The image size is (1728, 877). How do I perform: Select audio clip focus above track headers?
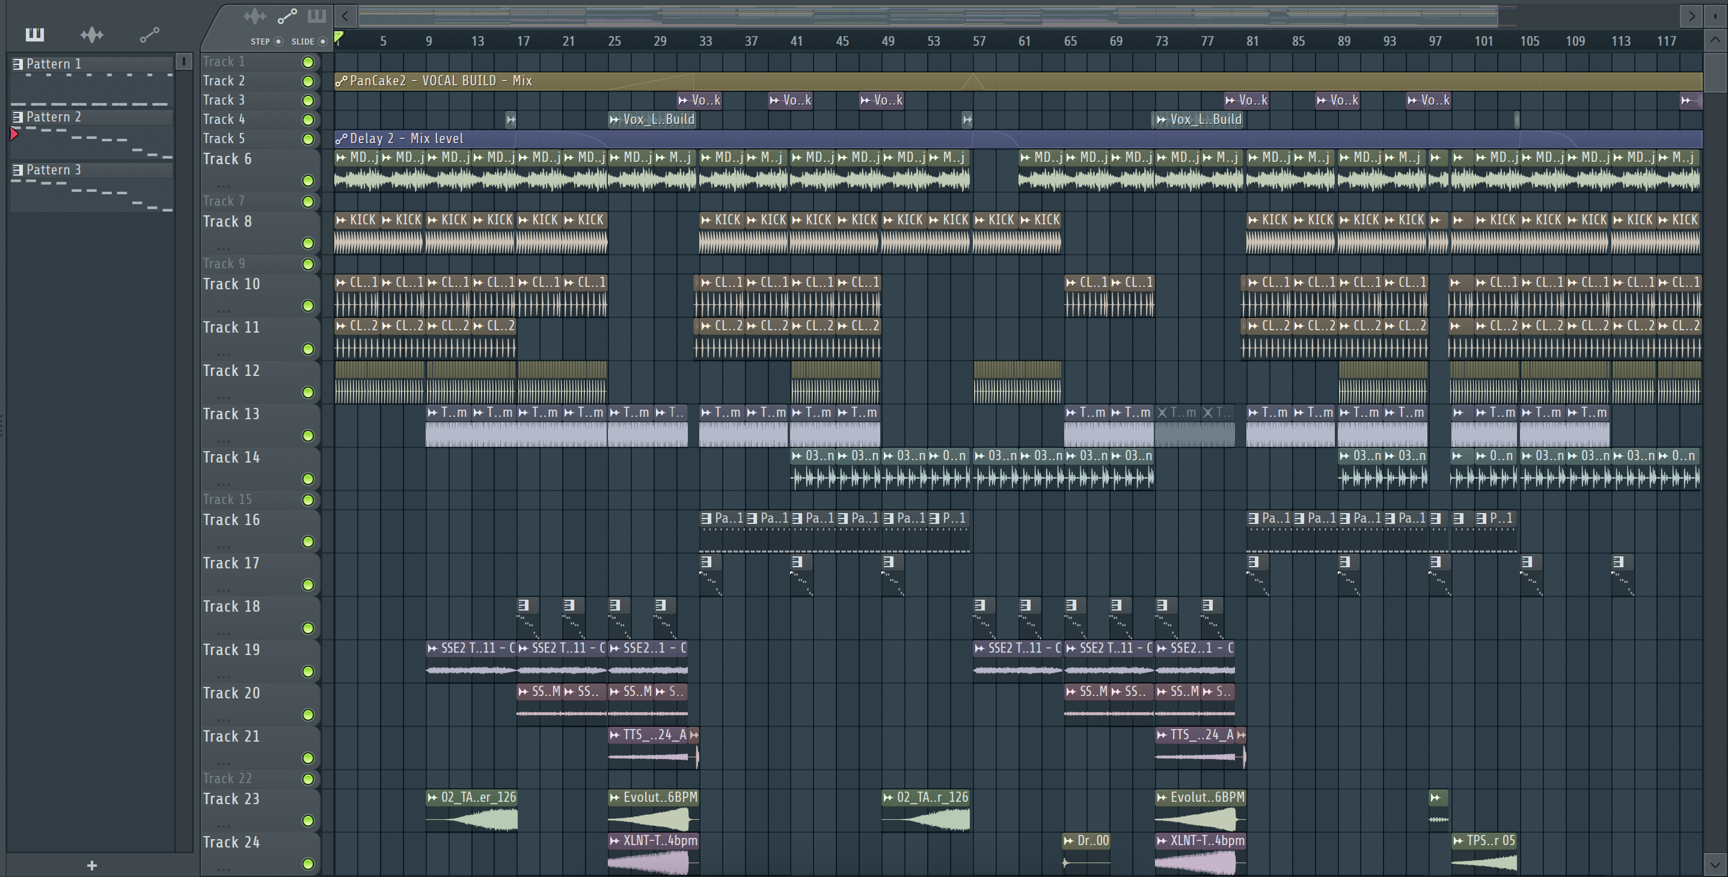(255, 16)
